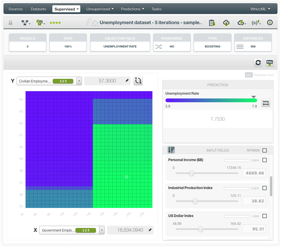Image resolution: width=281 pixels, height=247 pixels.
Task: Open the clipboard report icon
Action: coord(212,23)
